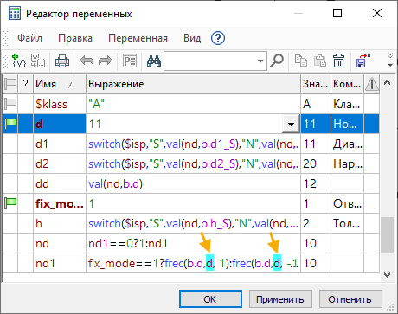Toggle the green flag for fix_mode row
The image size is (398, 314).
(x=10, y=203)
